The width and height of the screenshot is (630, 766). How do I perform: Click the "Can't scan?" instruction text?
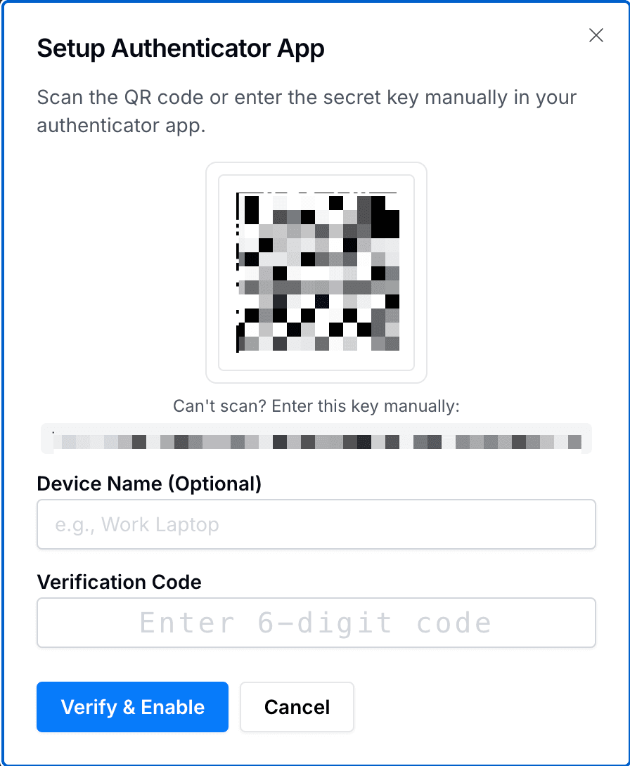[x=316, y=406]
